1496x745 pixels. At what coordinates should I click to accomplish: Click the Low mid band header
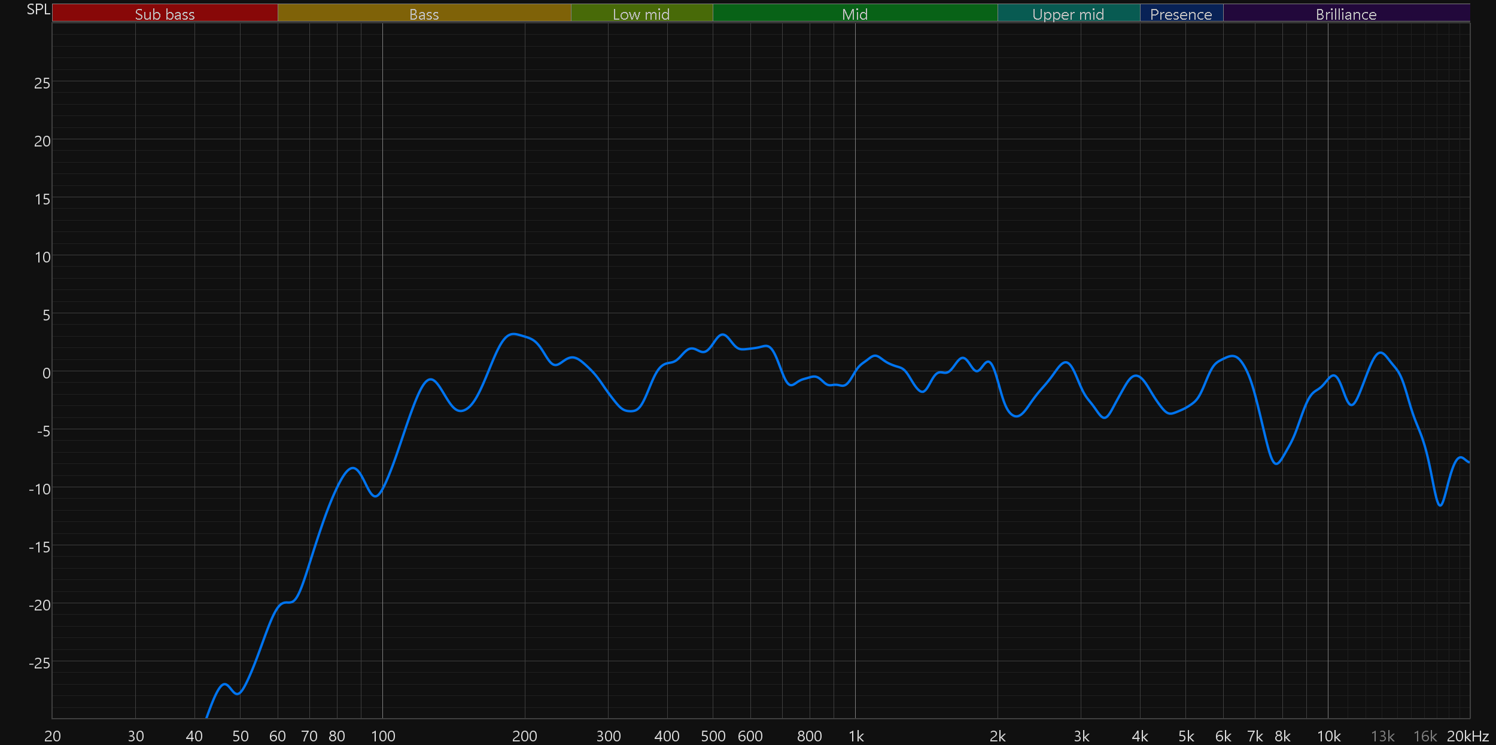point(641,14)
